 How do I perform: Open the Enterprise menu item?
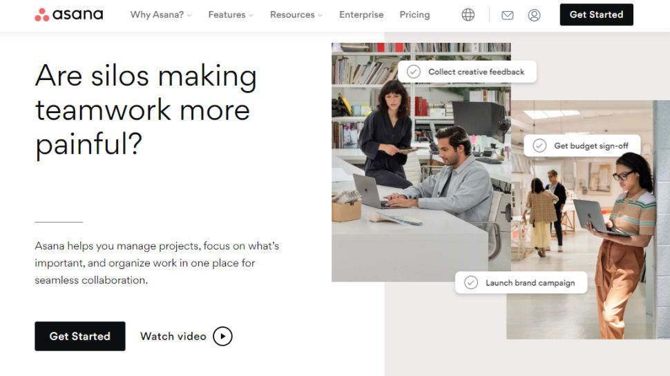[x=361, y=14]
